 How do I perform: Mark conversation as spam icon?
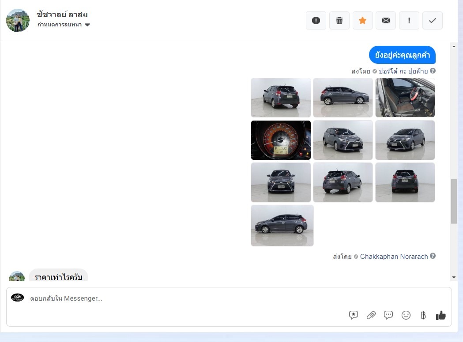pyautogui.click(x=316, y=21)
